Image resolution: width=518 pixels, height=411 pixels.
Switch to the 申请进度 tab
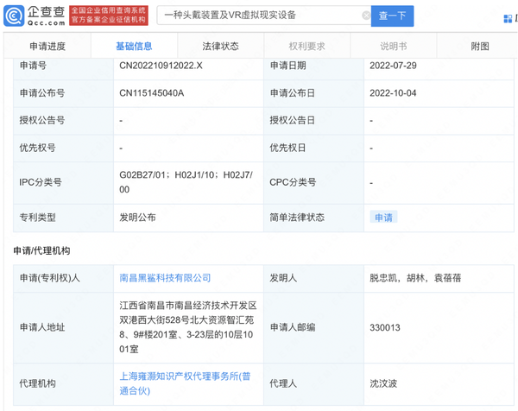click(47, 47)
